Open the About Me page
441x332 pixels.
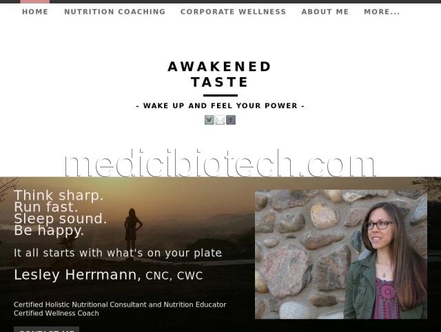(x=325, y=12)
